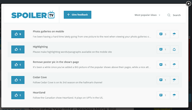The image size is (192, 110).
Task: Open the Most popular ideas dropdown
Action: coord(147,15)
